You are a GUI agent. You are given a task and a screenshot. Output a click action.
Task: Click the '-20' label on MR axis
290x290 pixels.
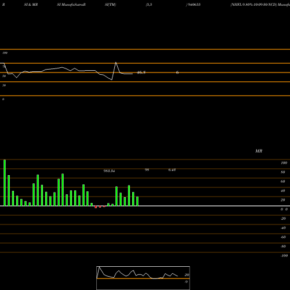click(x=283, y=219)
